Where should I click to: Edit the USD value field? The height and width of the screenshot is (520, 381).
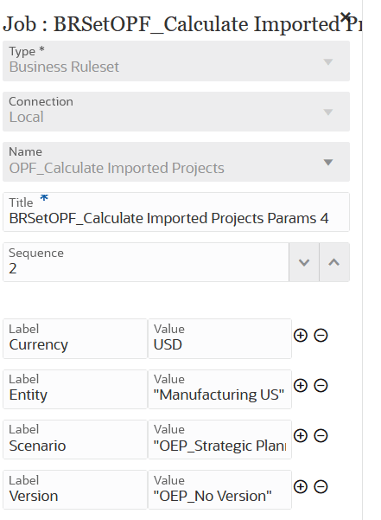[219, 338]
